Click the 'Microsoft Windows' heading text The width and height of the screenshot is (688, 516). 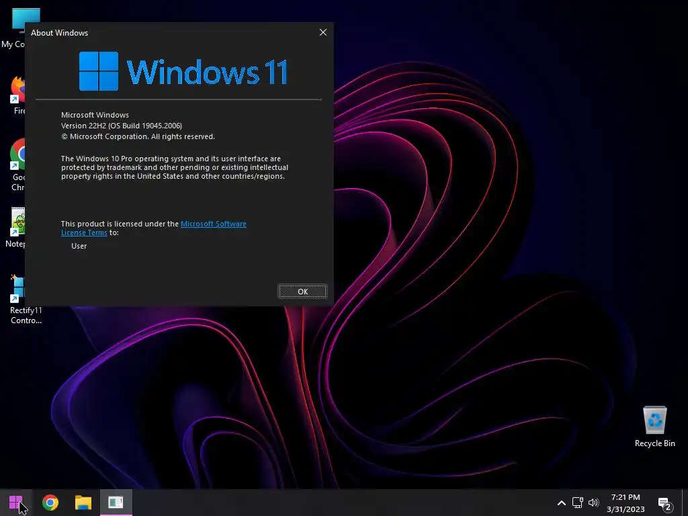point(95,115)
